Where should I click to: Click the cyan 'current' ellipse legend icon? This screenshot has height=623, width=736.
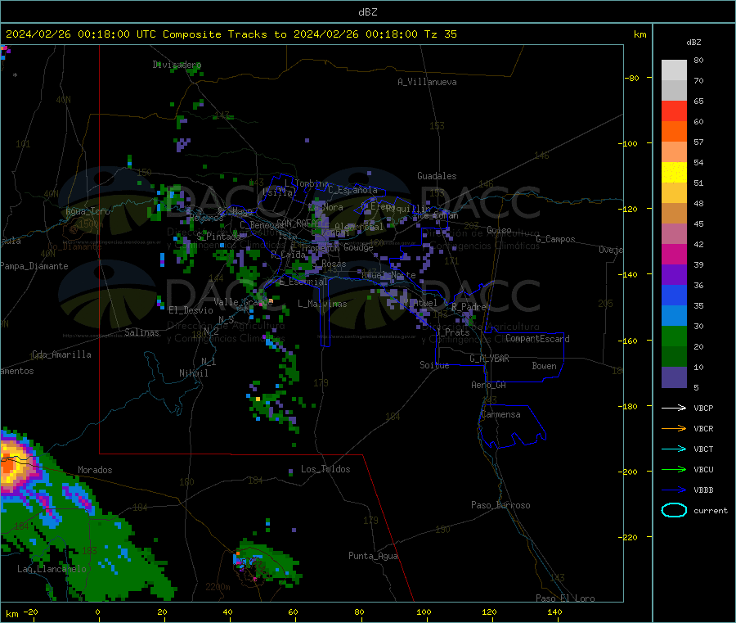point(674,510)
